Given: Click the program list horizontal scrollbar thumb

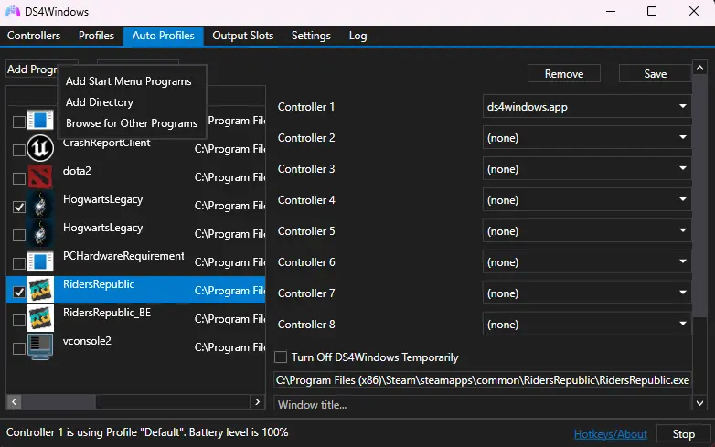Looking at the screenshot, I should click(x=59, y=401).
